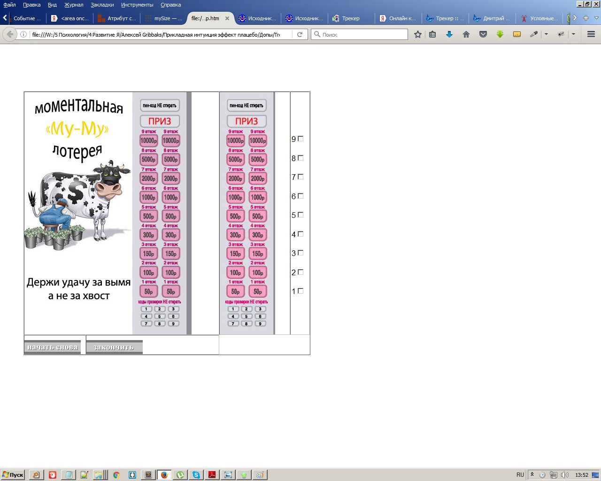Click the закончить button

coord(114,347)
